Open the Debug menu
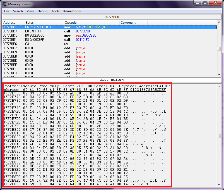 point(42,11)
